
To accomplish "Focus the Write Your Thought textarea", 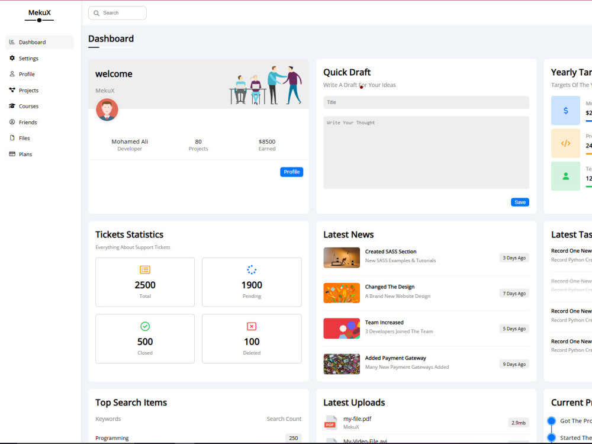I will [426, 152].
